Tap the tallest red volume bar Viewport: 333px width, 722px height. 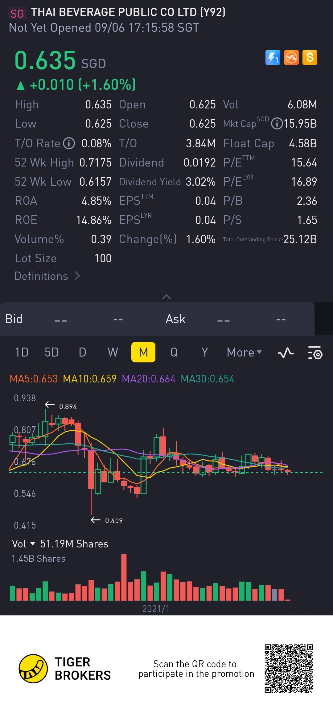tap(124, 577)
